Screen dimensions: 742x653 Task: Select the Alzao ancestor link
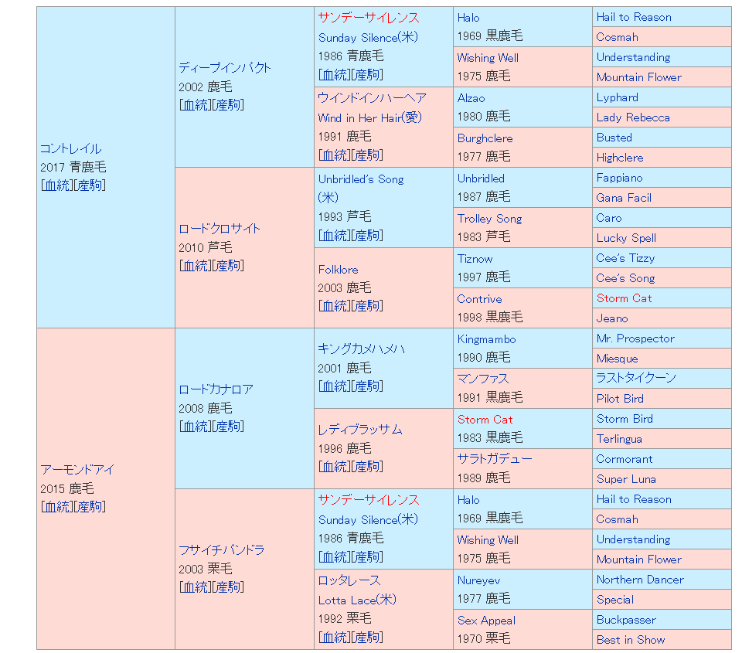tap(471, 98)
